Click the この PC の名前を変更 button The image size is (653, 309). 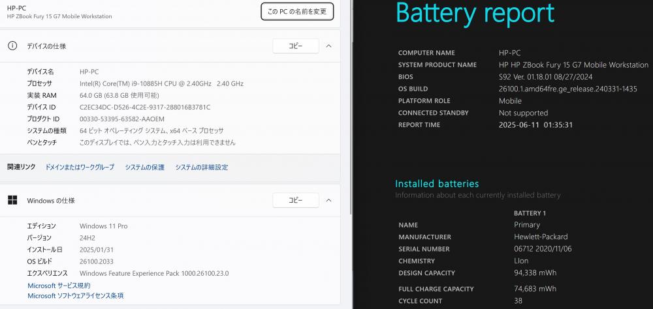click(297, 12)
